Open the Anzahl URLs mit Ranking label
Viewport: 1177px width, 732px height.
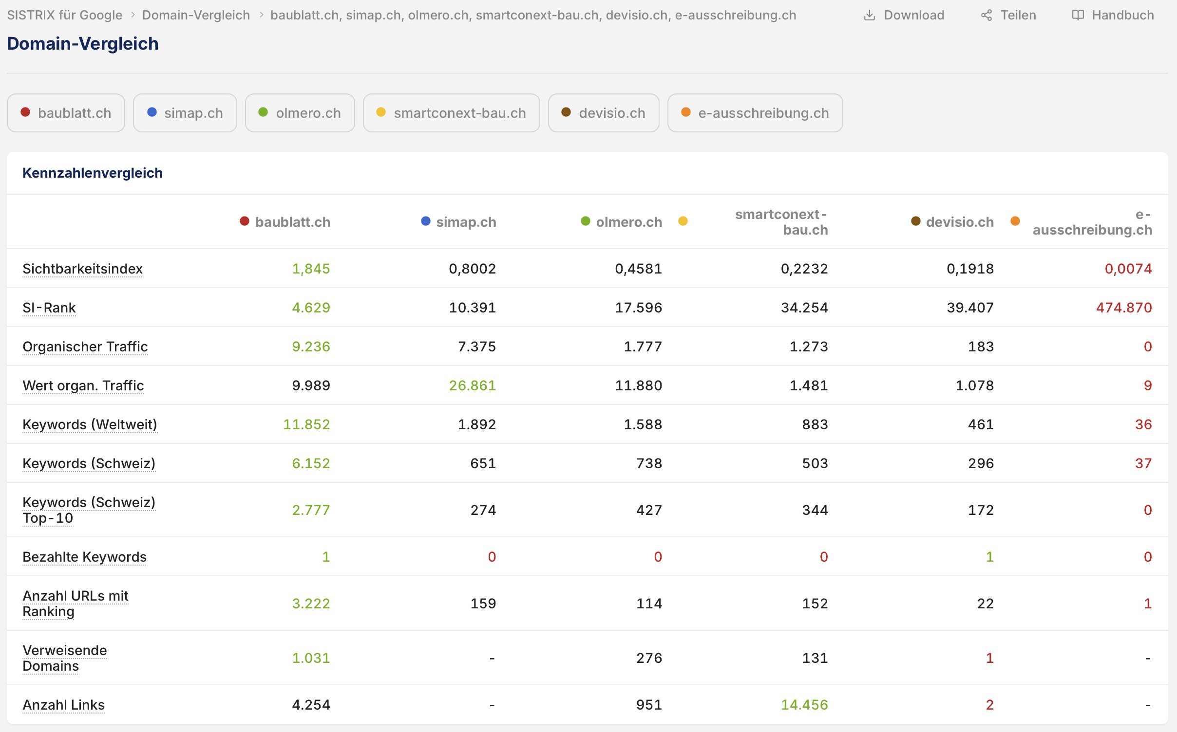pos(76,604)
